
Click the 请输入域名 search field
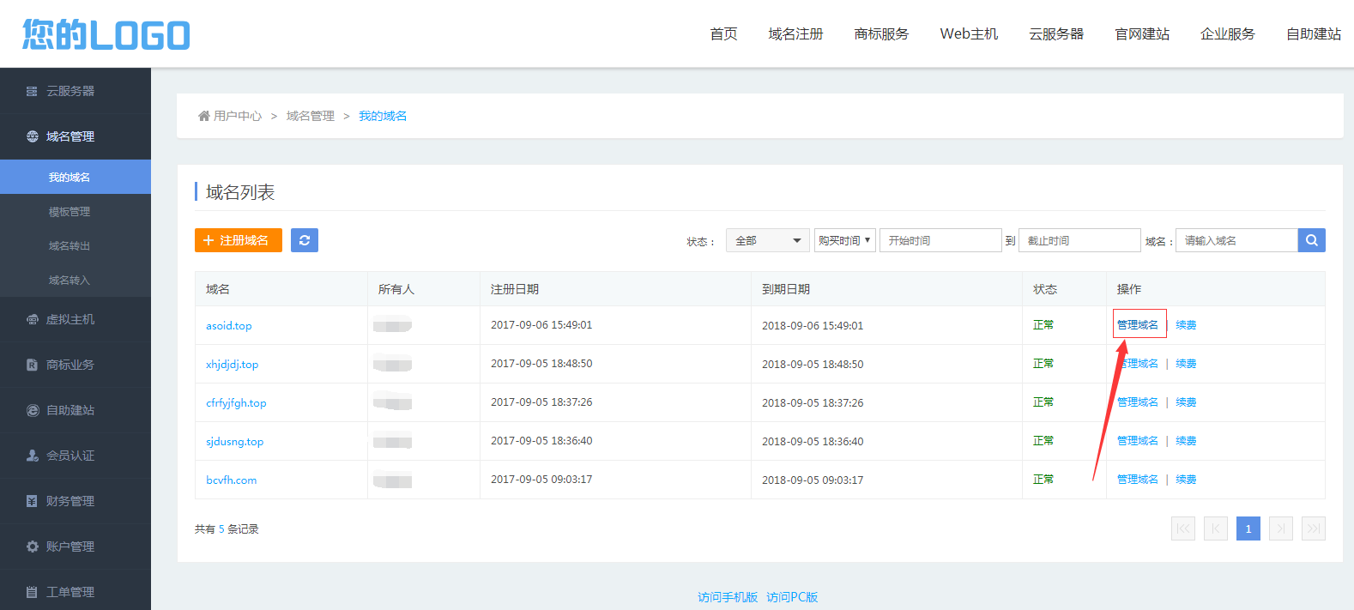tap(1236, 240)
